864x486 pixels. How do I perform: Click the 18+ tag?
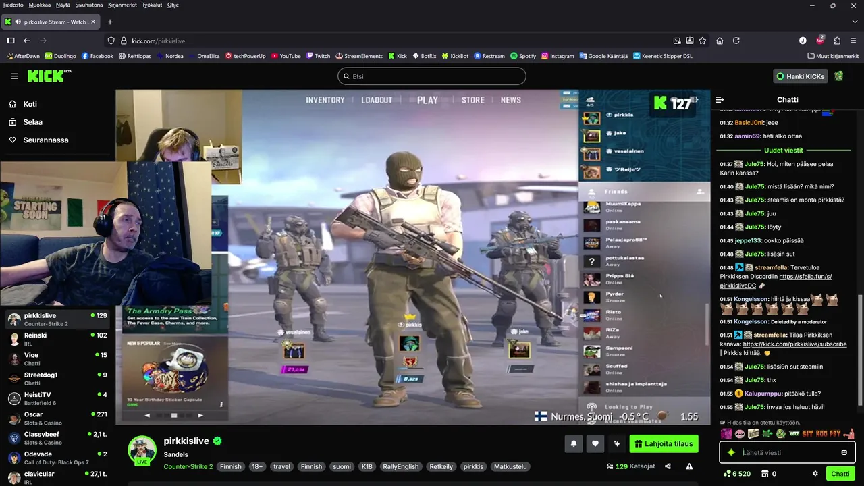tap(257, 466)
